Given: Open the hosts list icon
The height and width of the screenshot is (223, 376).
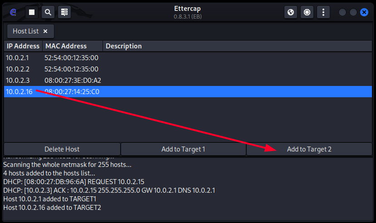Looking at the screenshot, I should [64, 12].
